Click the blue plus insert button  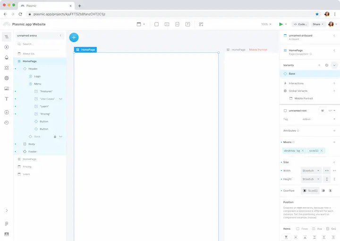(x=74, y=37)
